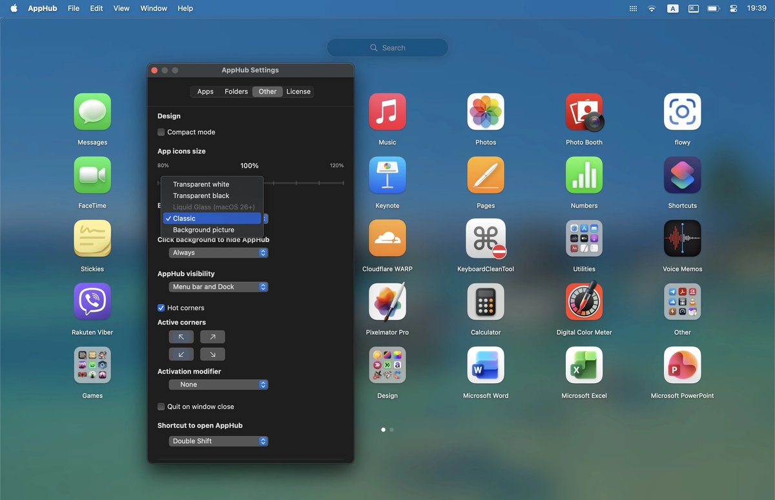Screen dimensions: 775x500
Task: Open the Shortcut to open AppHub dropdown
Action: (218, 441)
